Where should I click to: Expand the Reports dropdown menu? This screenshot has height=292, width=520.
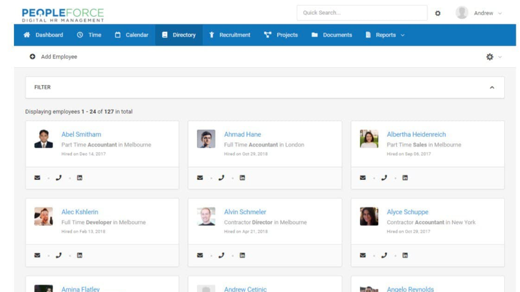click(386, 35)
